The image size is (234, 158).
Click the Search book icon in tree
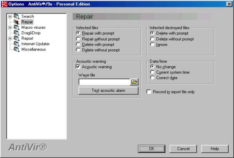16,16
